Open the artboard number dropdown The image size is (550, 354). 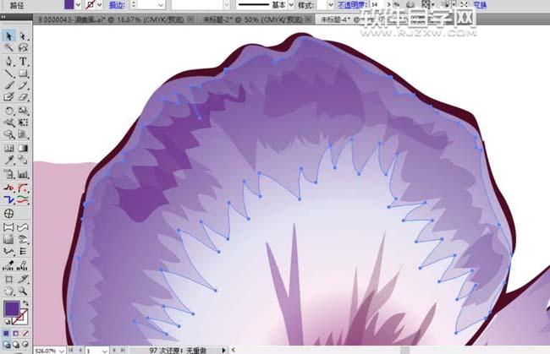[x=105, y=351]
